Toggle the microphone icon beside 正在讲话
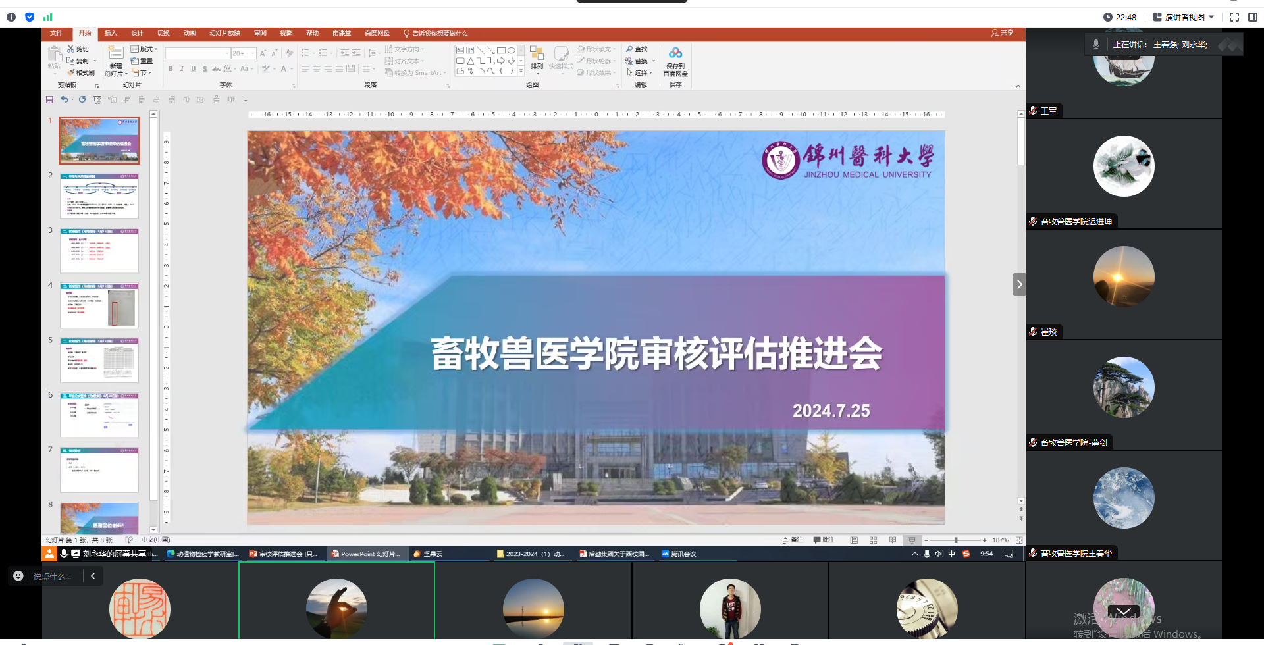Image resolution: width=1264 pixels, height=645 pixels. pos(1096,44)
